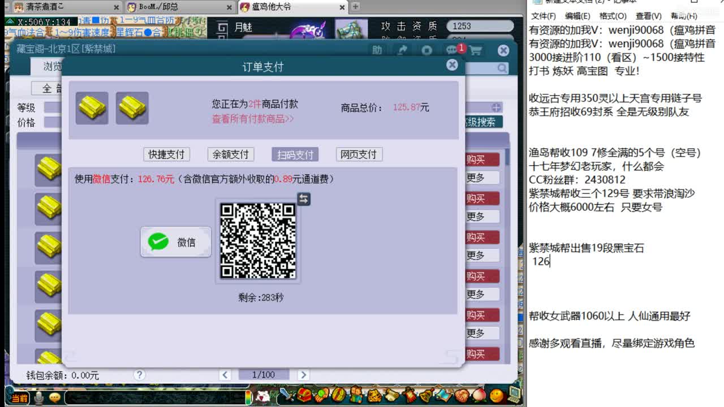724x407 pixels.
Task: Go to previous page arrow
Action: (225, 375)
